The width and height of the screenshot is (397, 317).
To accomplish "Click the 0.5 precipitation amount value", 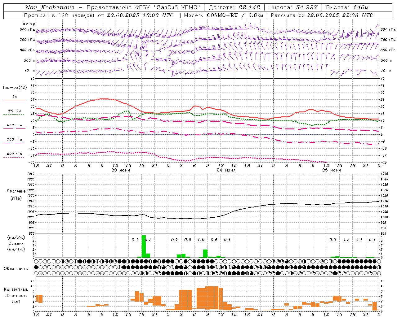I will coord(214,240).
